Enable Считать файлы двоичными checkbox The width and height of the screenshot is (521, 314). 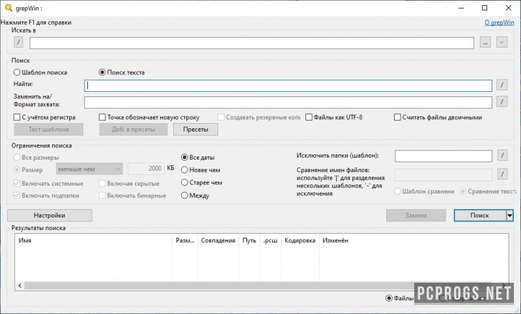tap(397, 117)
